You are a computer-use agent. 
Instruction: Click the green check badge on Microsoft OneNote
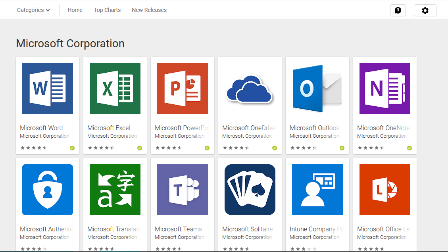pyautogui.click(x=409, y=148)
